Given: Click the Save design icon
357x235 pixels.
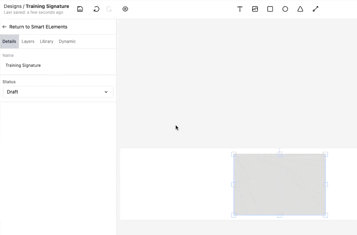Looking at the screenshot, I should (x=80, y=9).
